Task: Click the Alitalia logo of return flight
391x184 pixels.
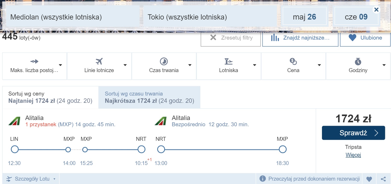Action: click(161, 121)
